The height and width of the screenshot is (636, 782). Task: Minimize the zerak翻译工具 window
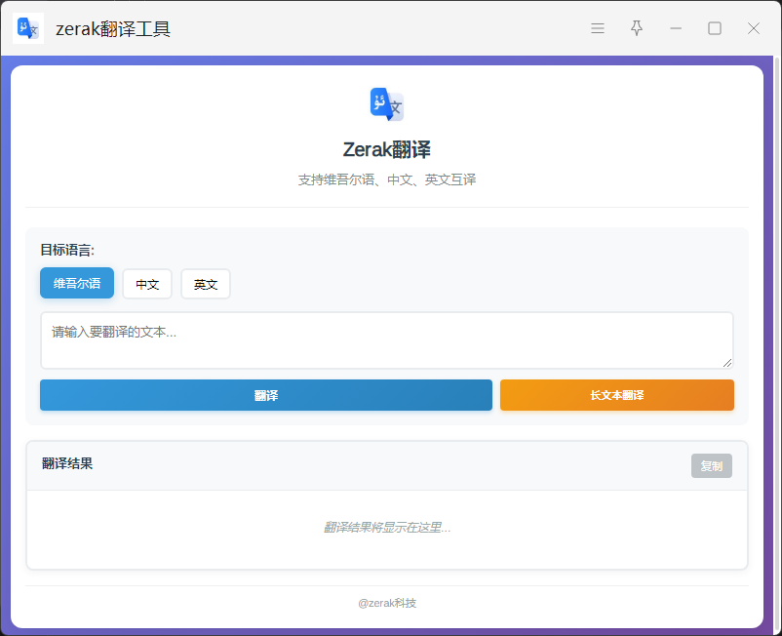point(676,28)
